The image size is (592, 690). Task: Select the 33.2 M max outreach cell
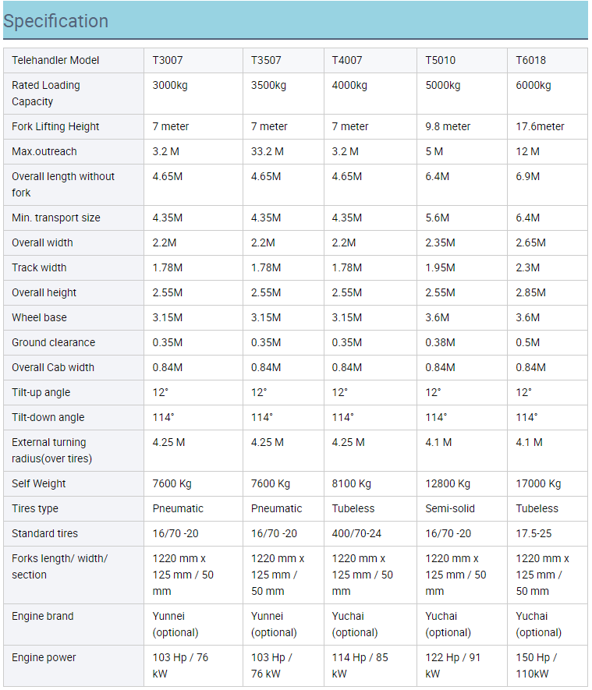point(268,151)
